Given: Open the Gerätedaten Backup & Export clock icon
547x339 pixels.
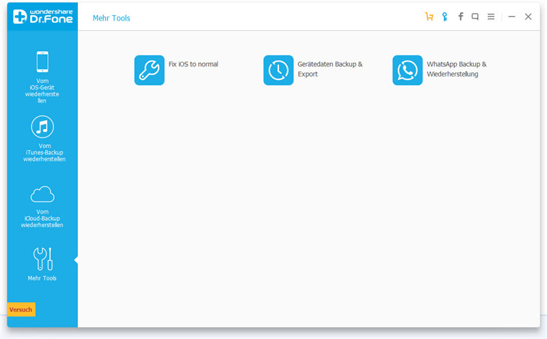Looking at the screenshot, I should click(x=278, y=70).
